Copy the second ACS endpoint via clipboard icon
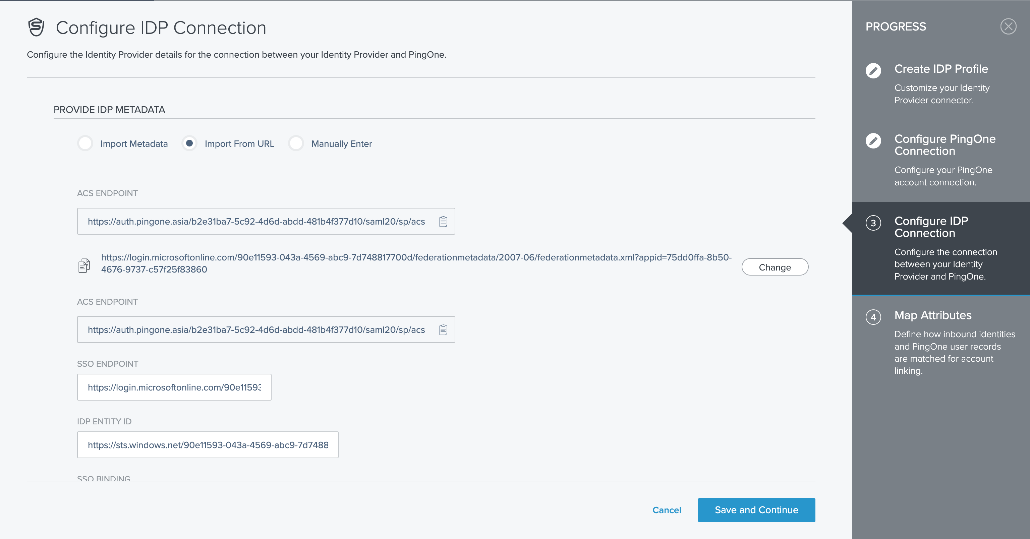 click(443, 330)
